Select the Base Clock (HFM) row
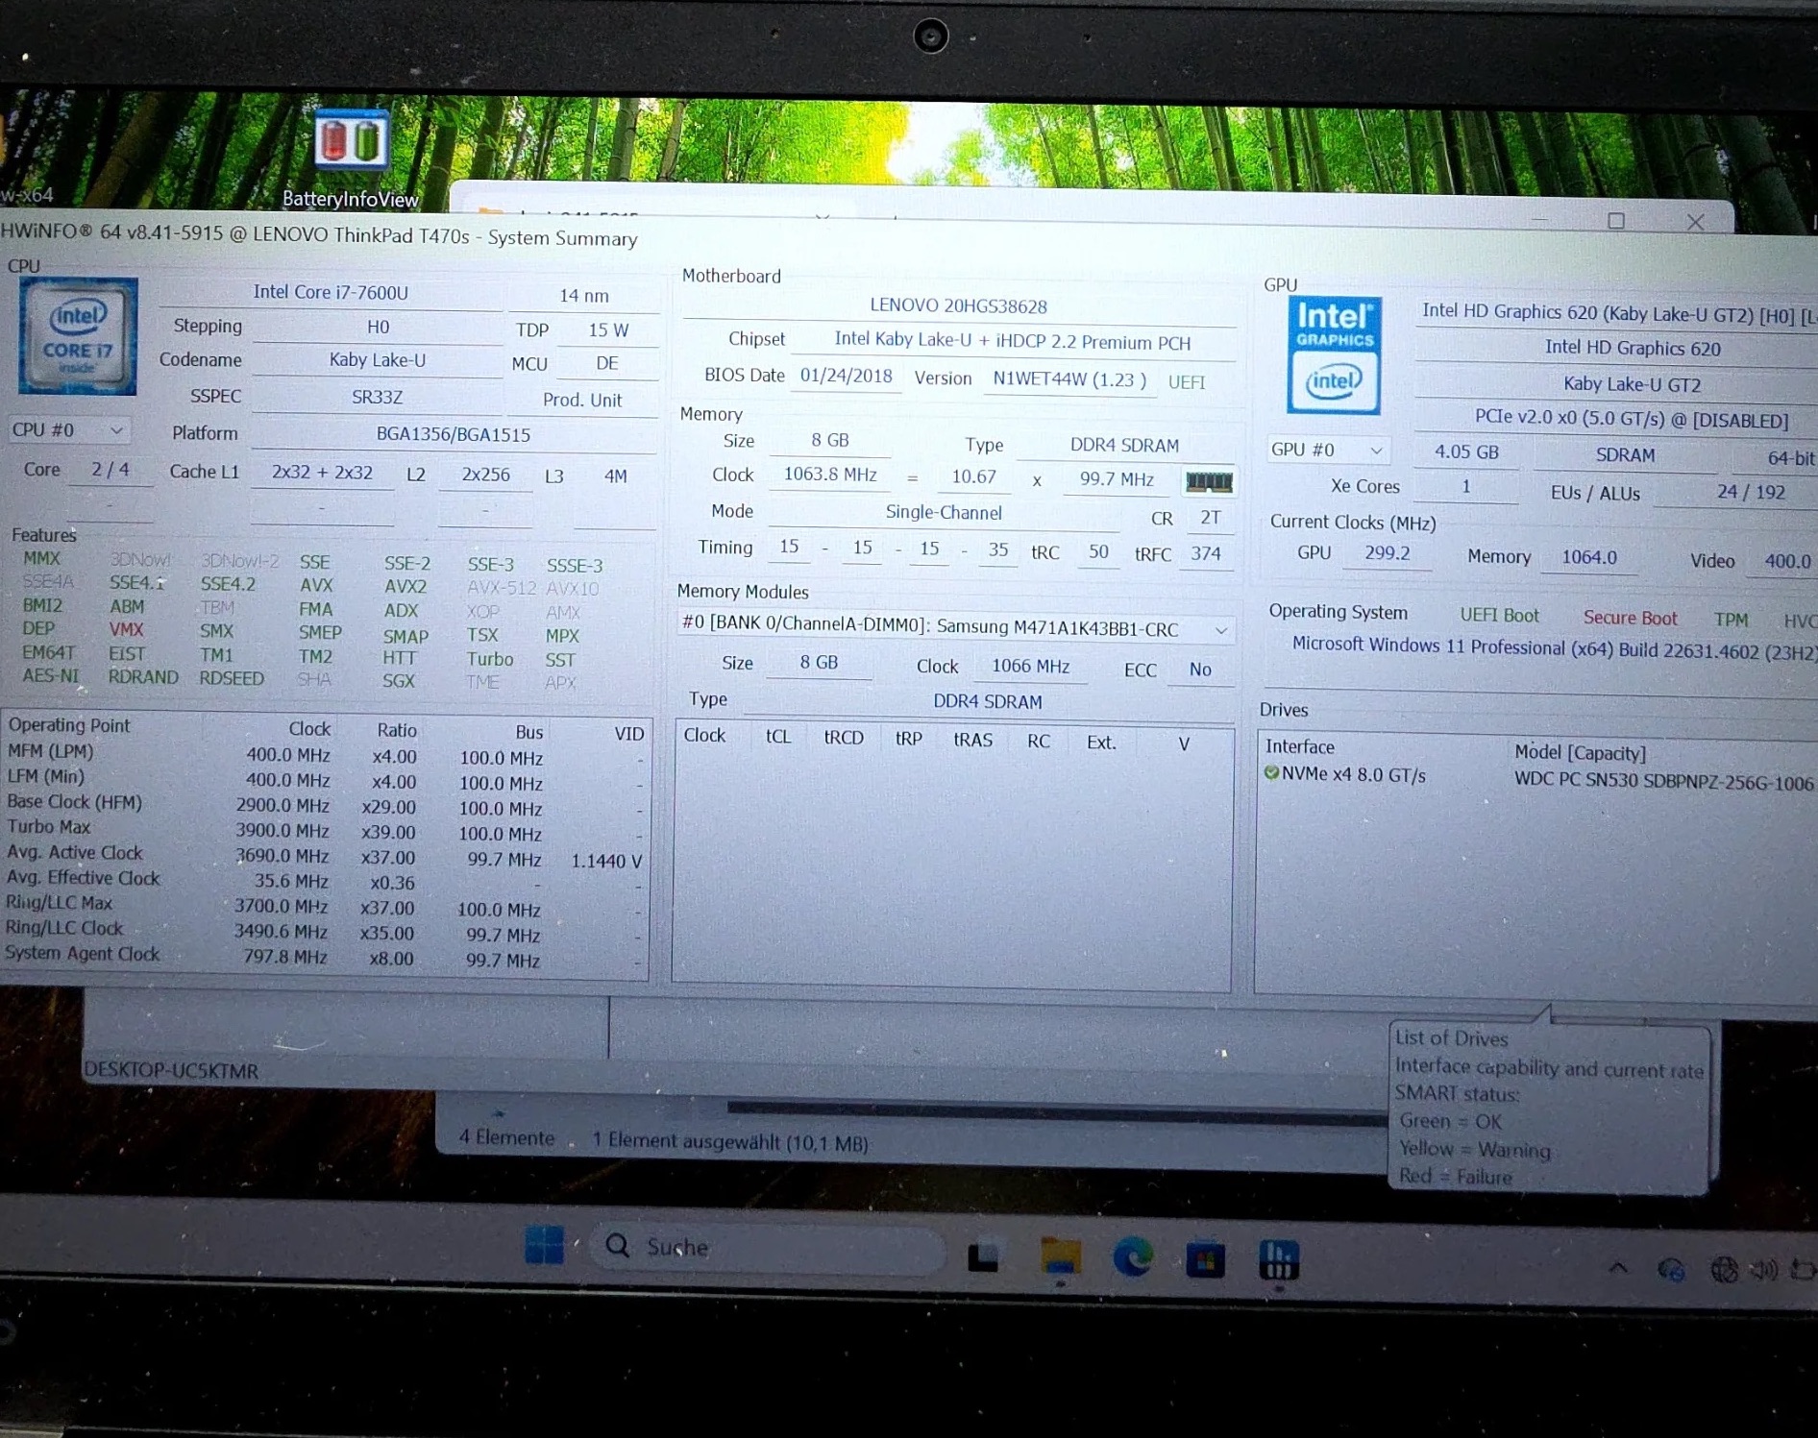The image size is (1818, 1438). pos(325,805)
